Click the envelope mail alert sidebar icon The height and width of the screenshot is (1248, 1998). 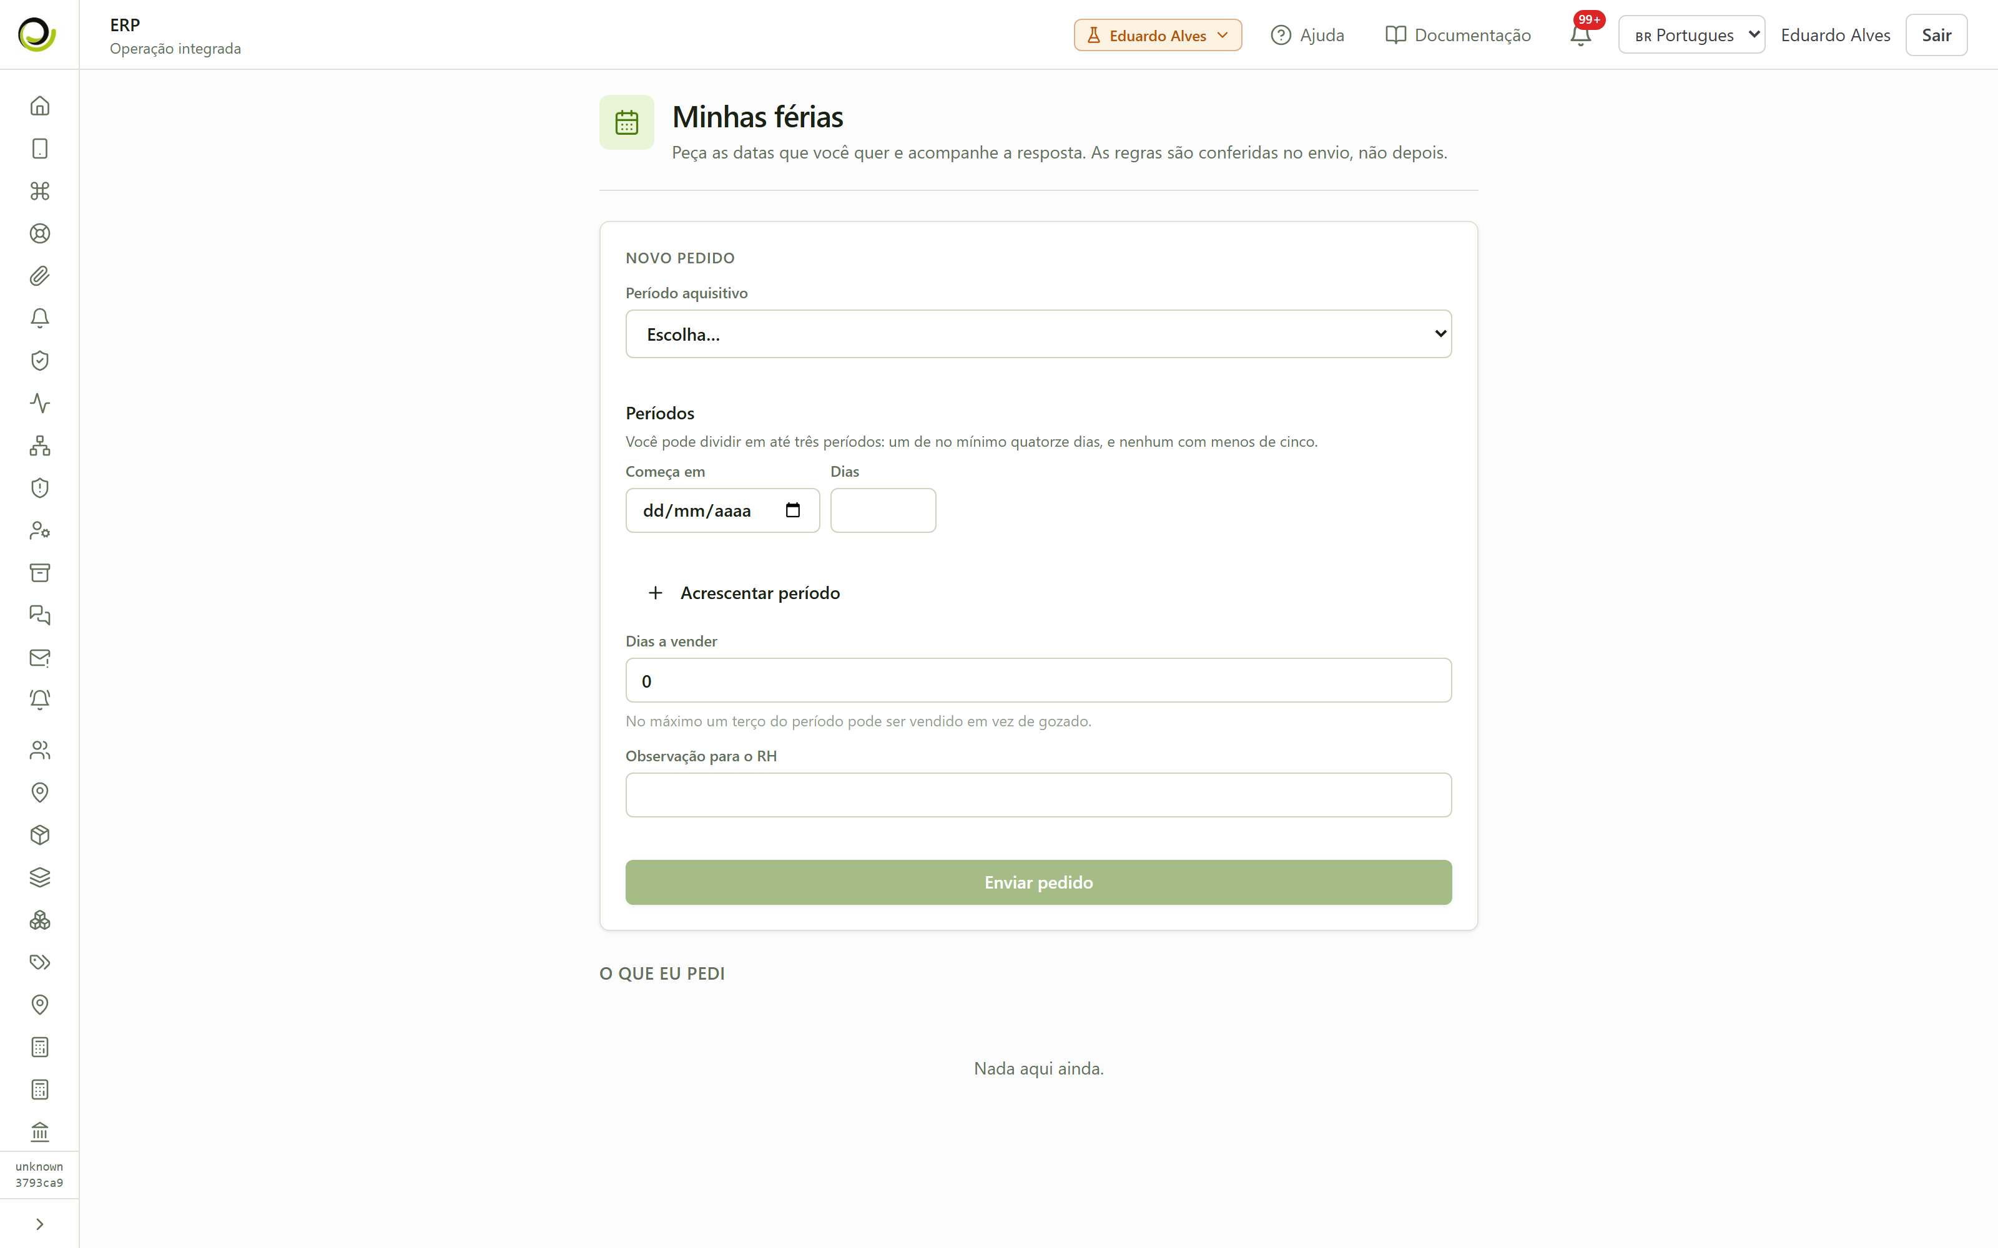click(39, 658)
